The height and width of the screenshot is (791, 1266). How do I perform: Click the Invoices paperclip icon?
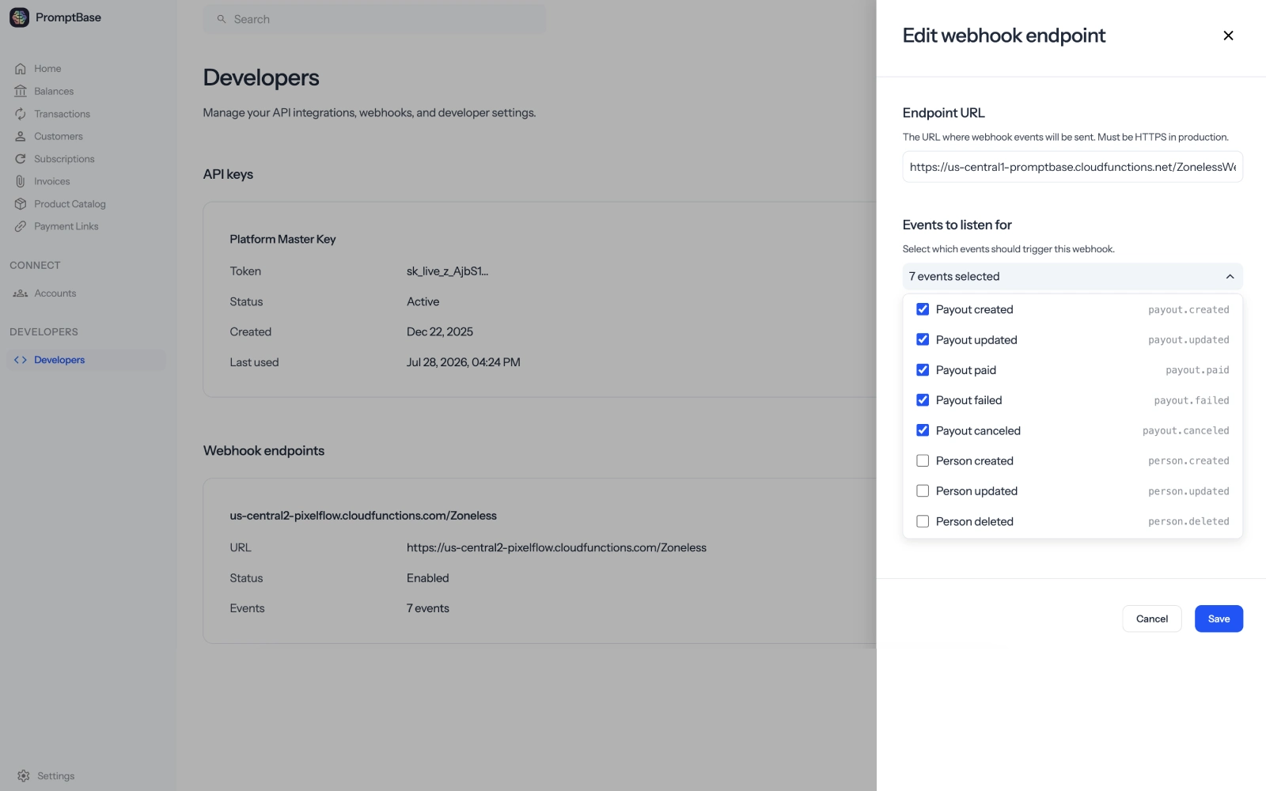[x=21, y=181]
